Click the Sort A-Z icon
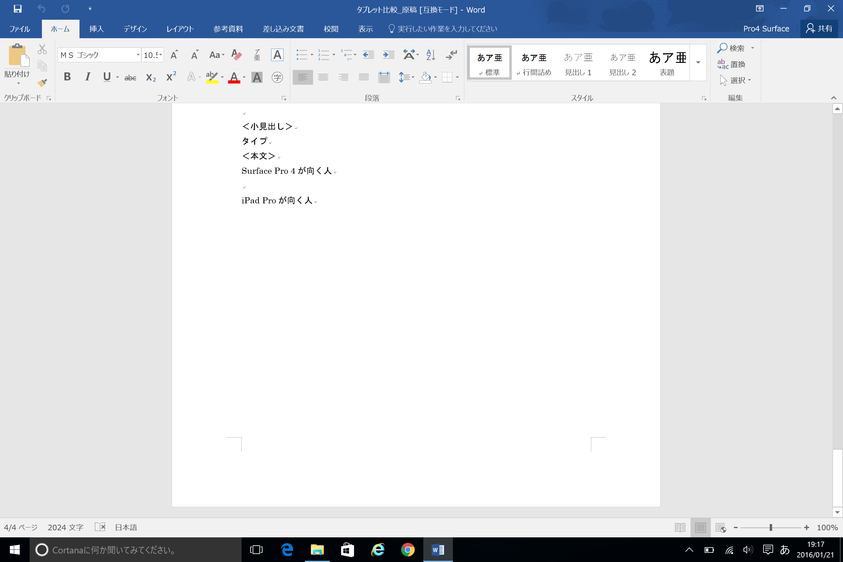 [430, 55]
